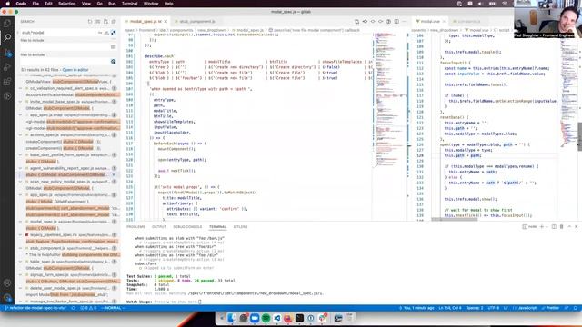Screen dimensions: 582x327
Task: Collapse base_dast_profile_form_spec.js results
Action: click(x=21, y=154)
